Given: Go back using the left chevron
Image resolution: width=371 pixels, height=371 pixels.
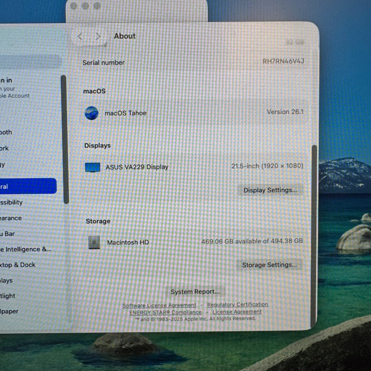Looking at the screenshot, I should click(80, 36).
